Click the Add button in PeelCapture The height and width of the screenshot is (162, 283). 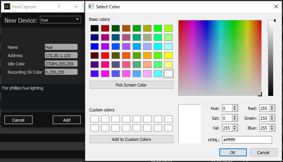pyautogui.click(x=67, y=120)
